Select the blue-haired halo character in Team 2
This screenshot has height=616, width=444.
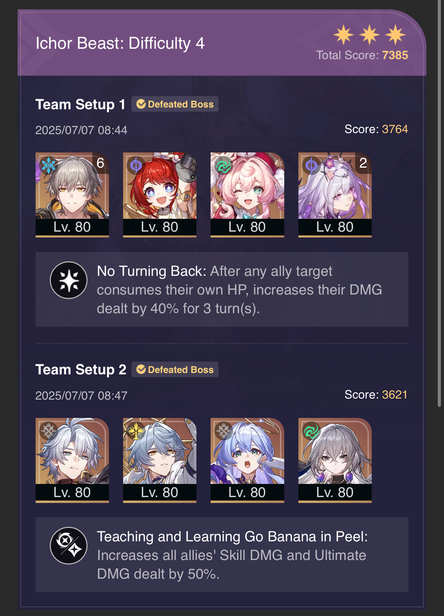tap(247, 460)
